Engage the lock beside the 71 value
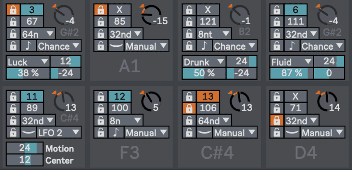 [277, 108]
